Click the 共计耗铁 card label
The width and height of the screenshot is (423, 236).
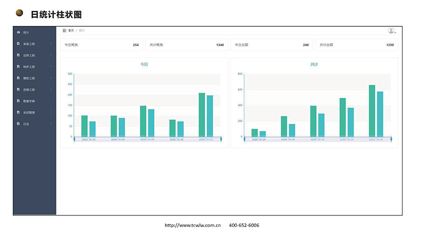pos(156,45)
